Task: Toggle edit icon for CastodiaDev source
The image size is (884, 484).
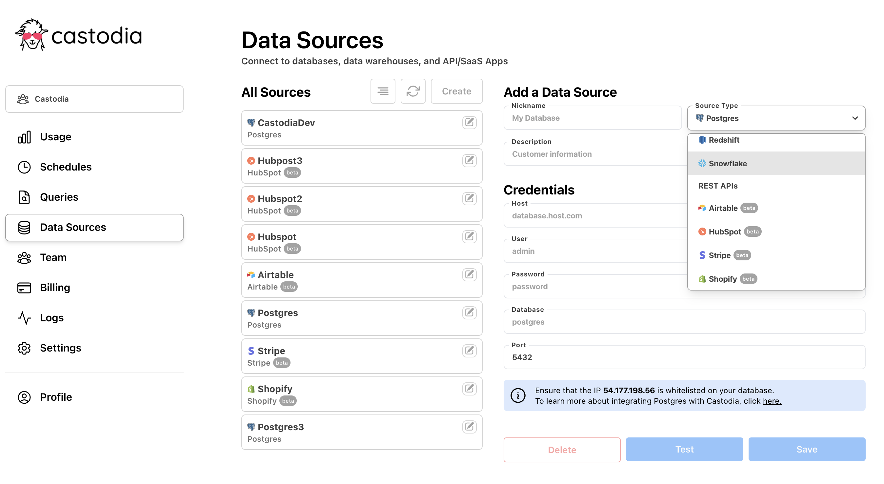Action: tap(470, 122)
